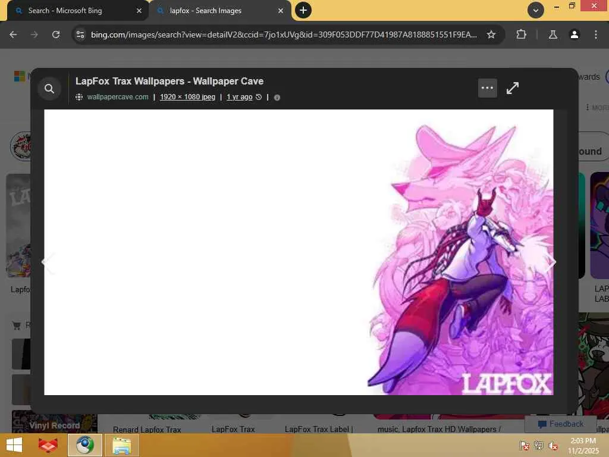Open the Chrome icon in taskbar

(85, 445)
